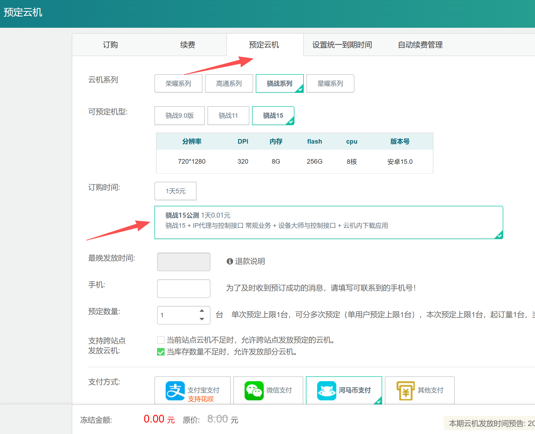
Task: Click the other payment yuan icon
Action: [x=405, y=390]
